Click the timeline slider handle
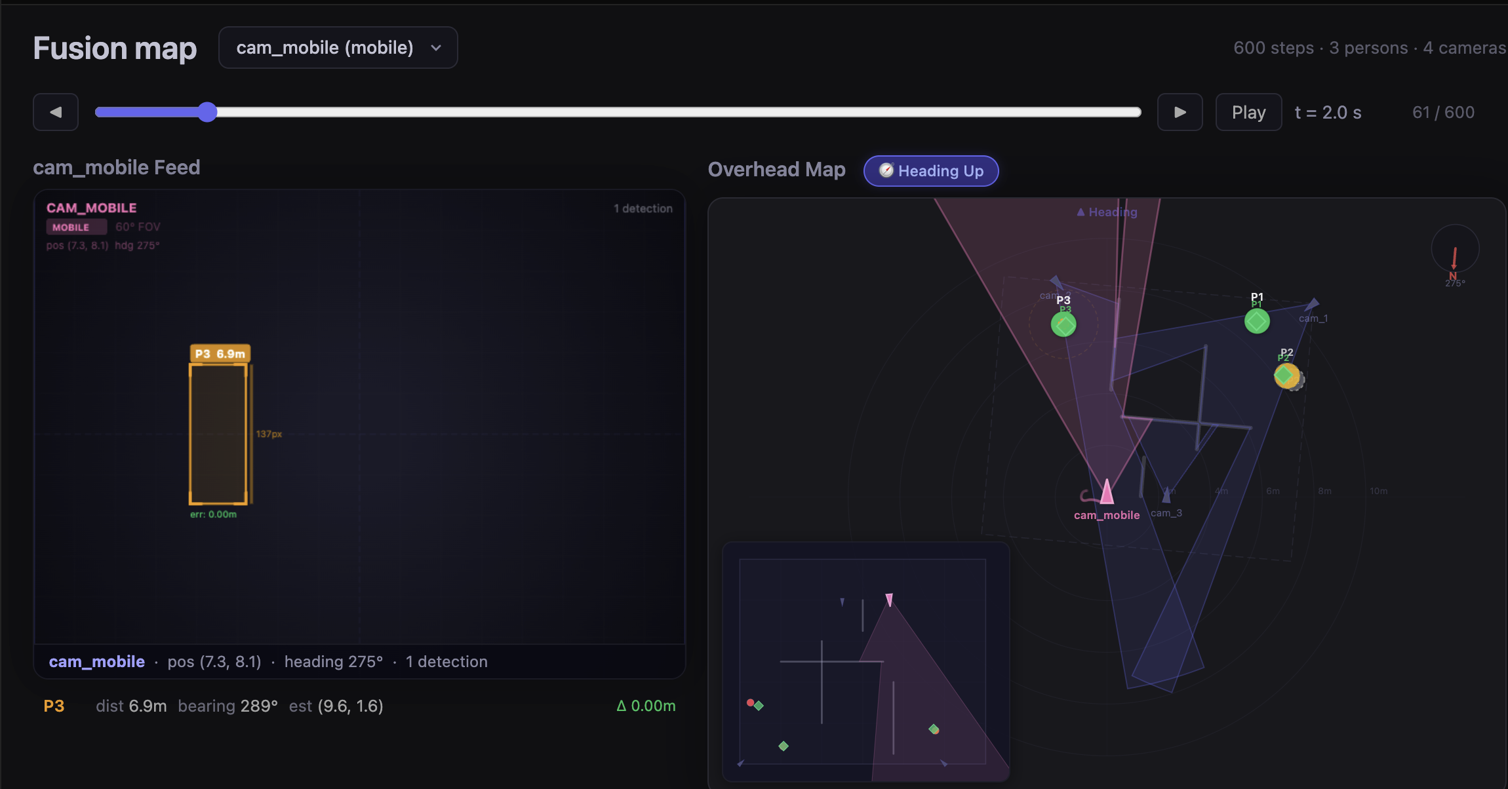Screen dimensions: 1508x789 coord(207,112)
